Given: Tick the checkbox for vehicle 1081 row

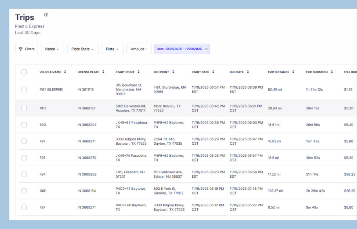Looking at the screenshot, I should pyautogui.click(x=24, y=191).
